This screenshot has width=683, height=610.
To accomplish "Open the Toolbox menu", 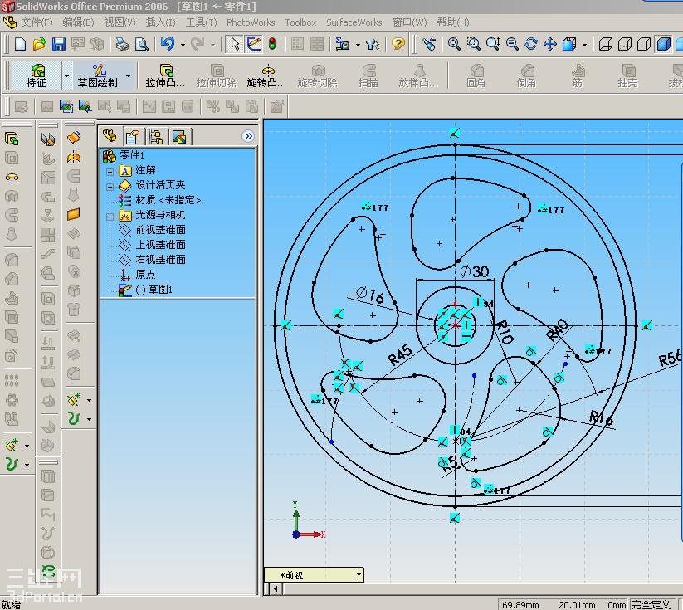I will 300,22.
